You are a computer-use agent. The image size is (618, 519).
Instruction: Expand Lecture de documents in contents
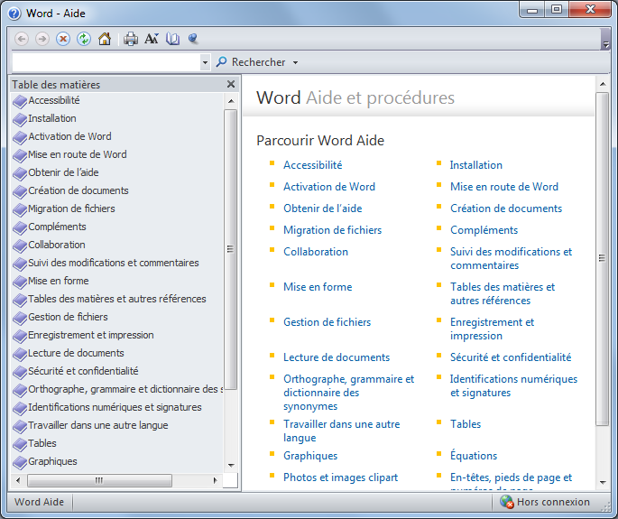(20, 355)
